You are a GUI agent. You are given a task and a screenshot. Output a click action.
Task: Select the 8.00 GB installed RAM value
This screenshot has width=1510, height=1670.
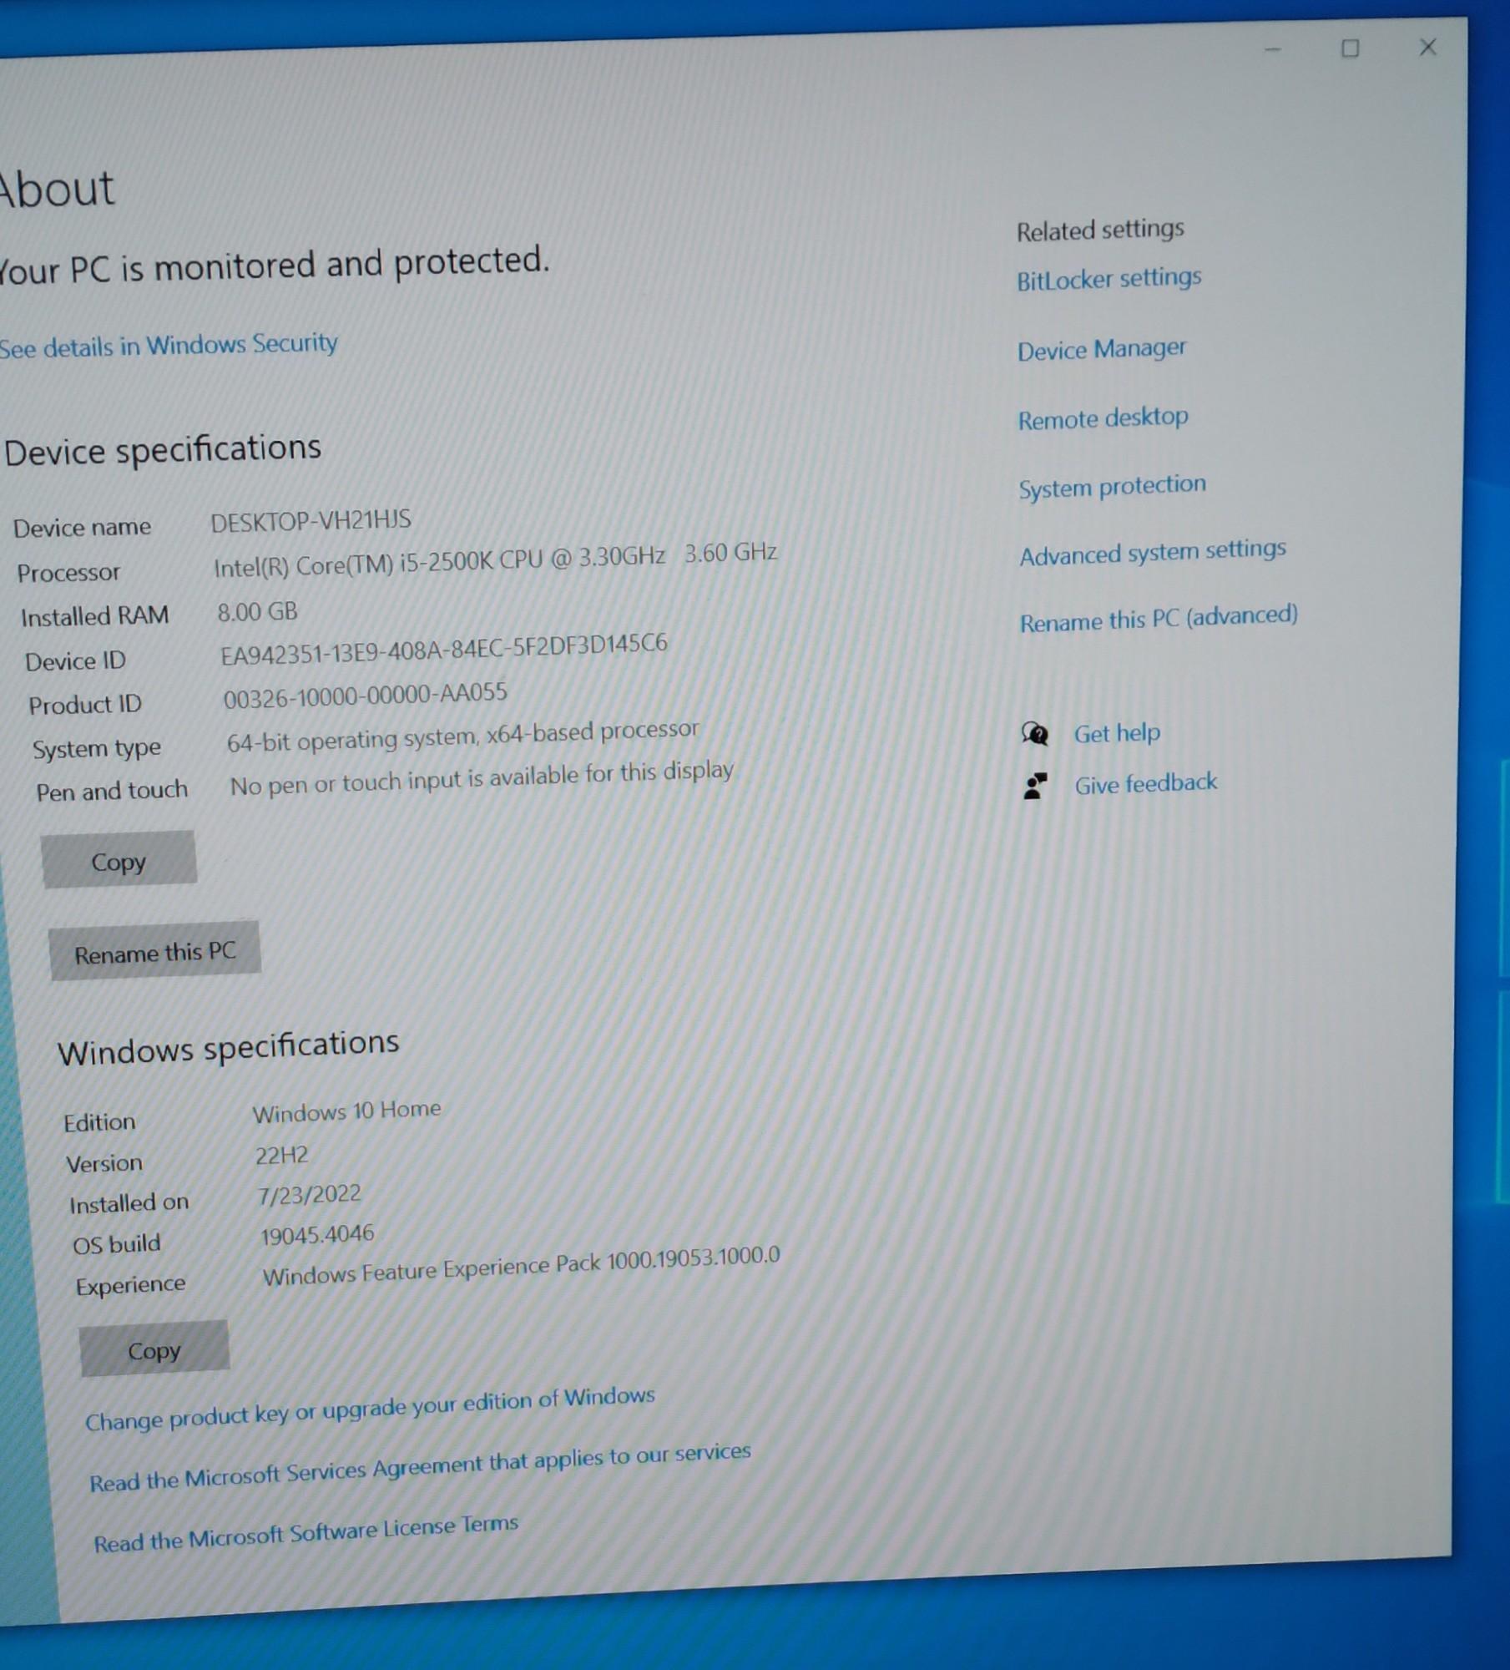tap(257, 612)
